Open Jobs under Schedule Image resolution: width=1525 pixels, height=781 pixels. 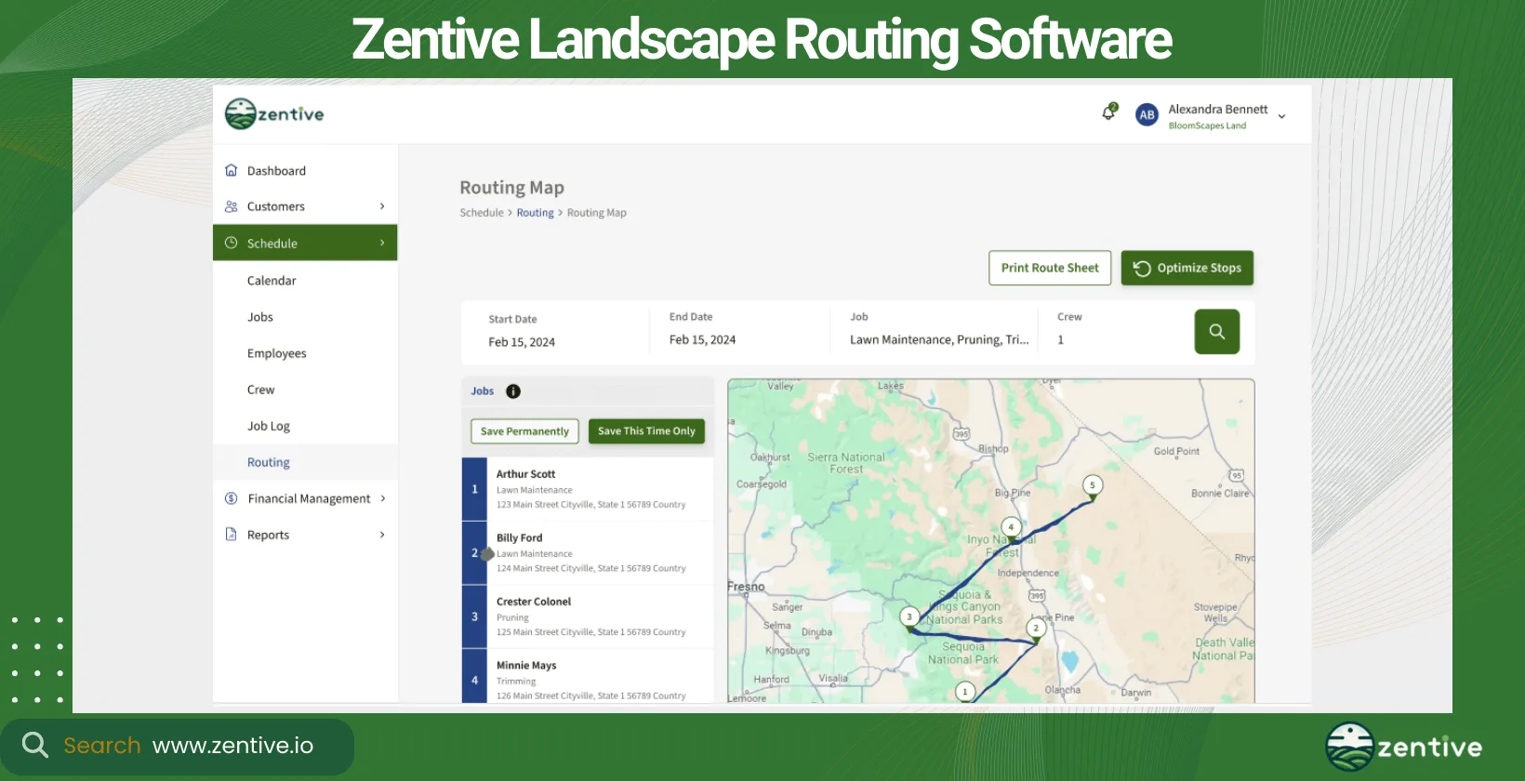pos(260,316)
